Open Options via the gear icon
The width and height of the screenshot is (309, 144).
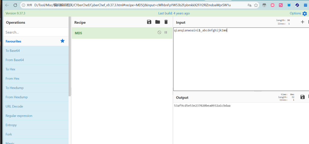point(304,13)
